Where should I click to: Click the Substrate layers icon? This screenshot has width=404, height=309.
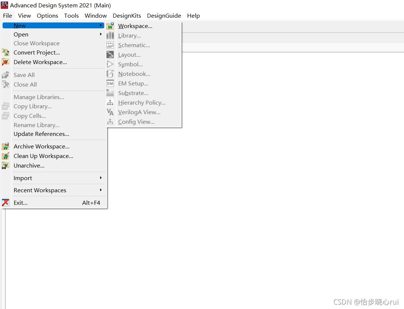110,93
